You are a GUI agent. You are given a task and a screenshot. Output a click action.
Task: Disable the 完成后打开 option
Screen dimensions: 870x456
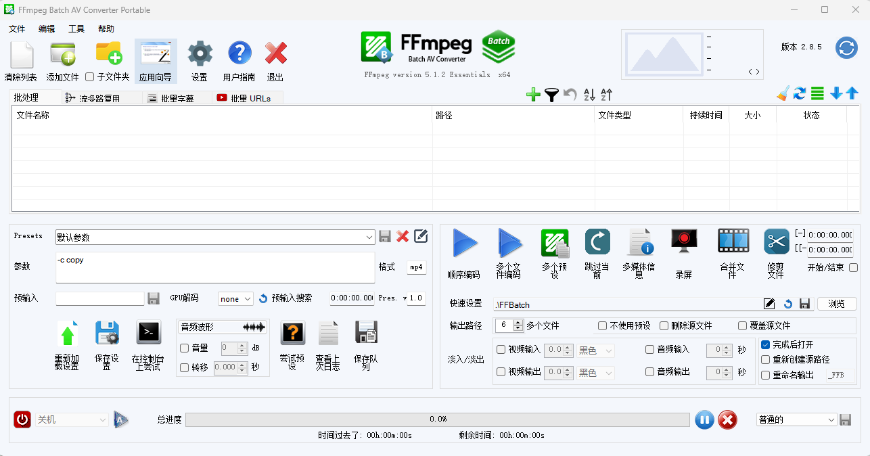[x=765, y=344]
